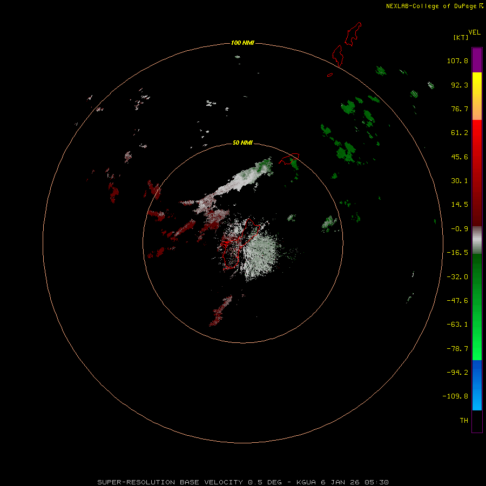This screenshot has height=486, width=486.
Task: Click the northernmost red island outline
Action: 353,34
